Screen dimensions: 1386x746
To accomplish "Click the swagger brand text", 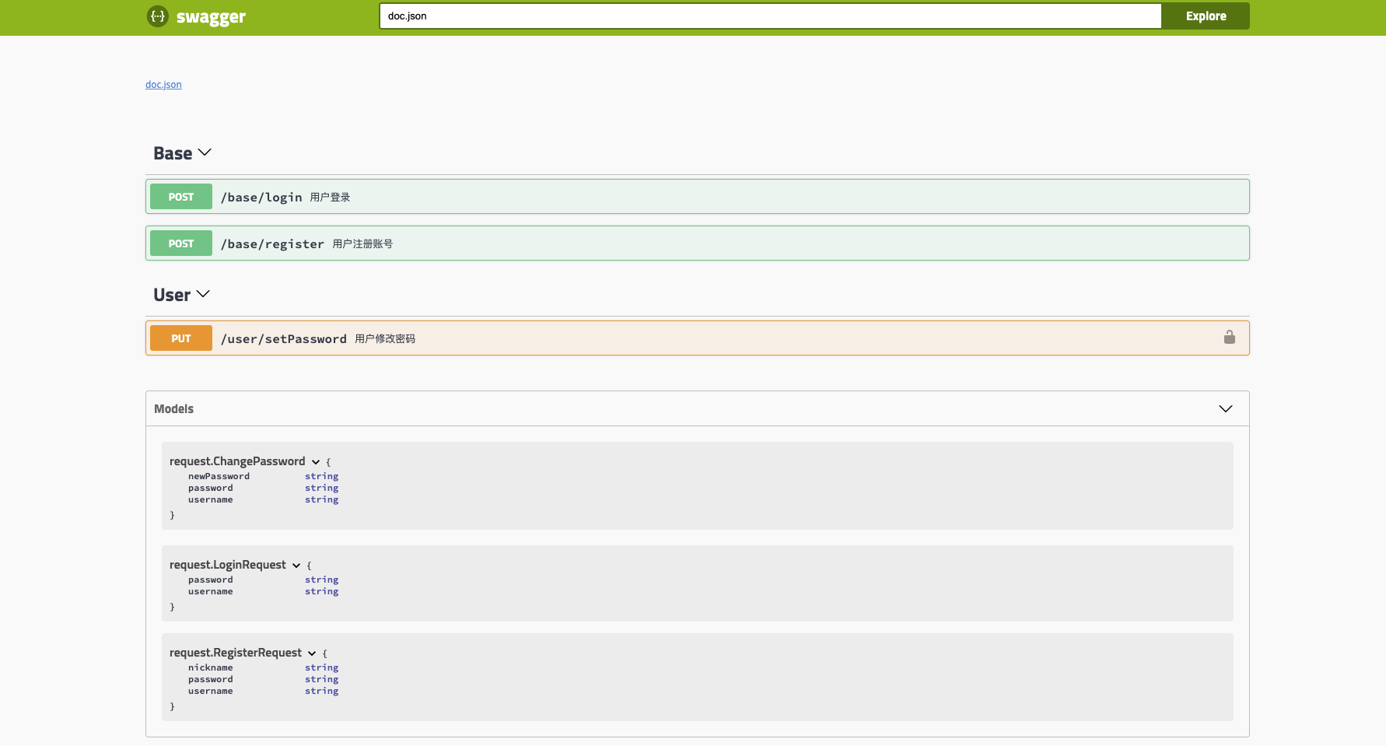I will [x=211, y=17].
